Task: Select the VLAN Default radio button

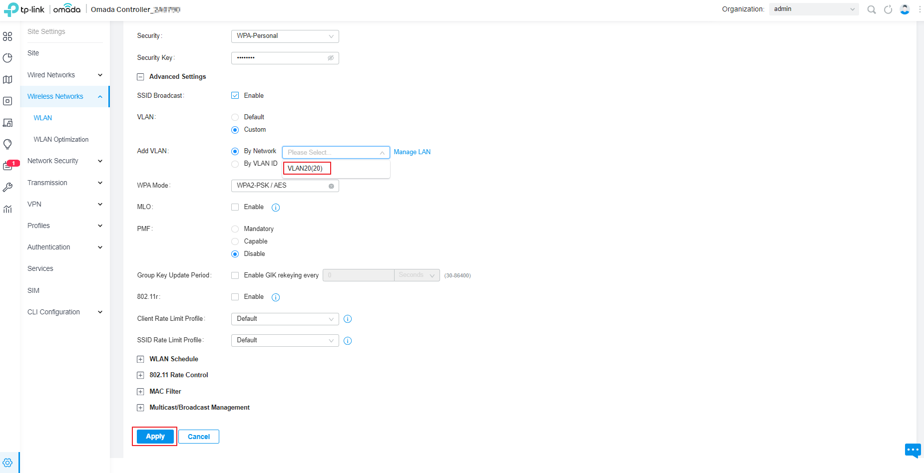Action: (235, 117)
